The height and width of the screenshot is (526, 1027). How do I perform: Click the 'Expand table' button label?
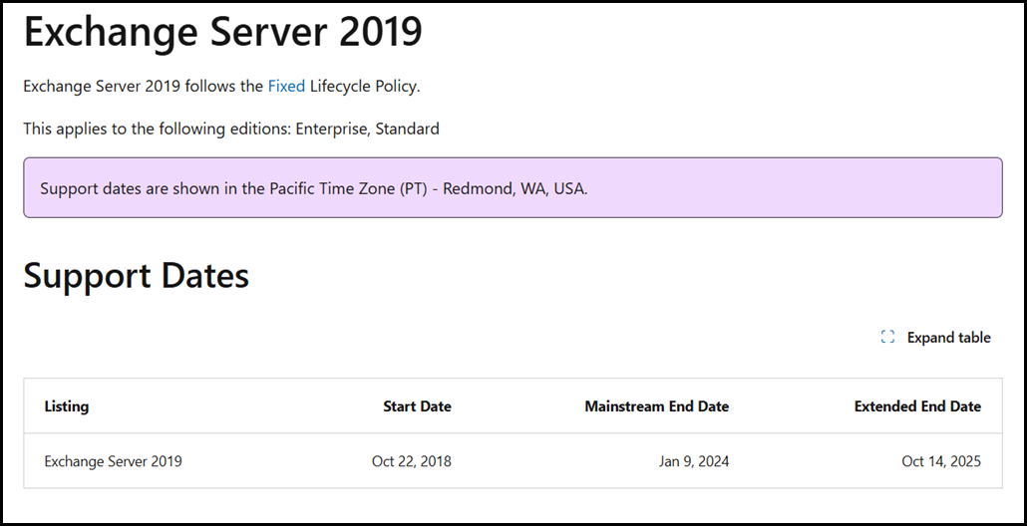pyautogui.click(x=948, y=338)
